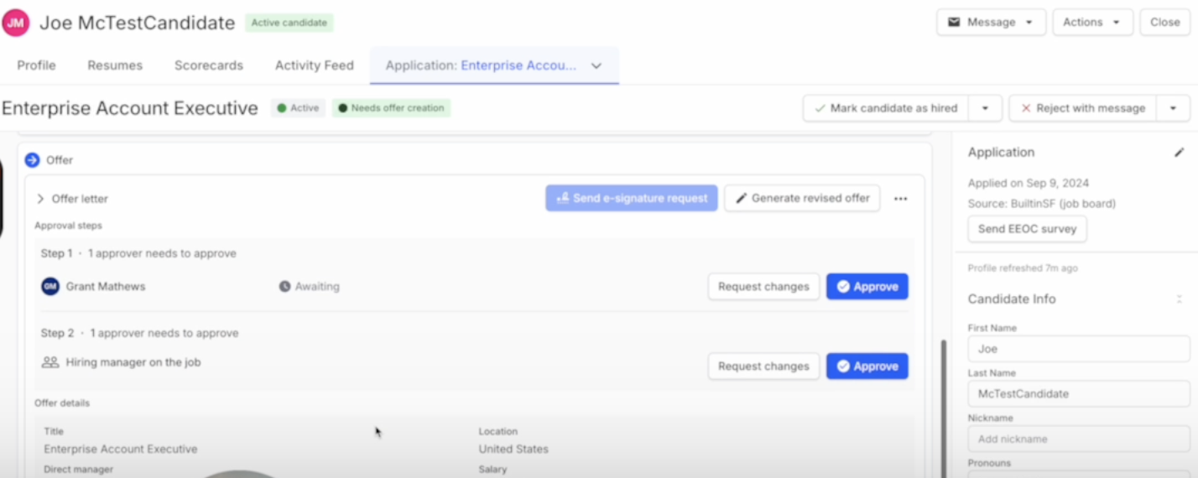The image size is (1198, 478).
Task: Request changes on Step 2 approval
Action: 763,366
